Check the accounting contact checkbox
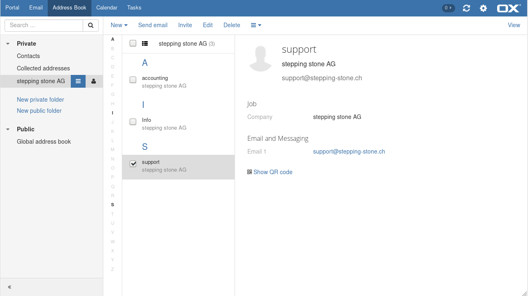The height and width of the screenshot is (296, 528). 133,80
